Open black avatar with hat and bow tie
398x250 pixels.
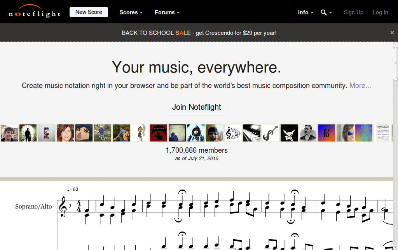coord(289,133)
